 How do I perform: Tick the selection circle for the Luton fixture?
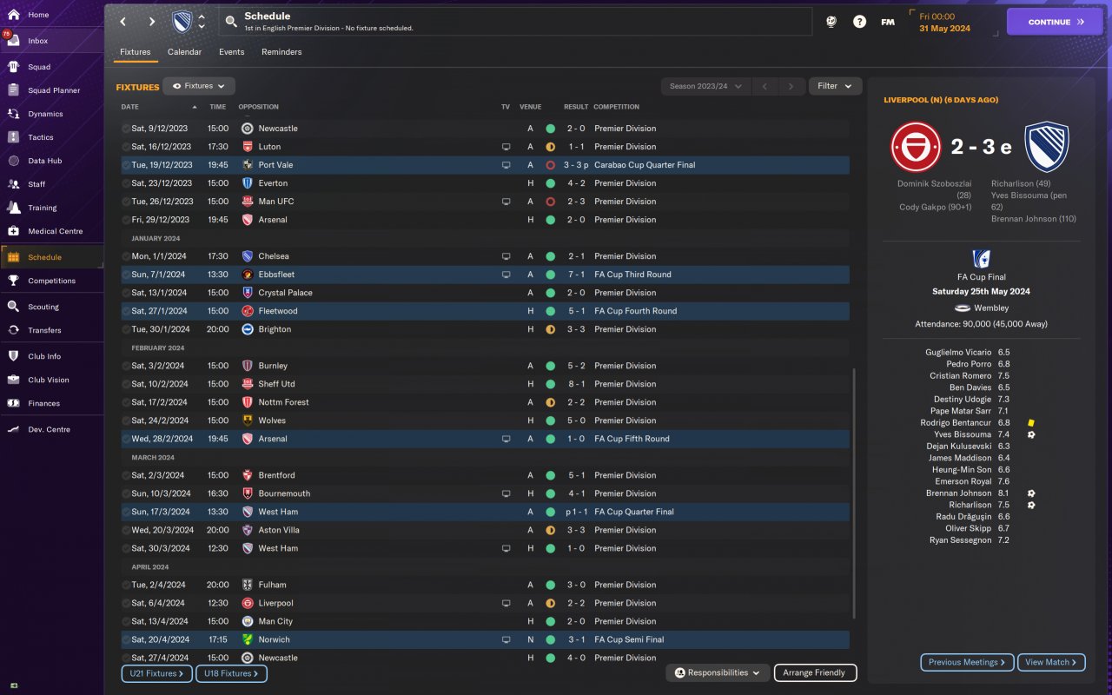[125, 147]
